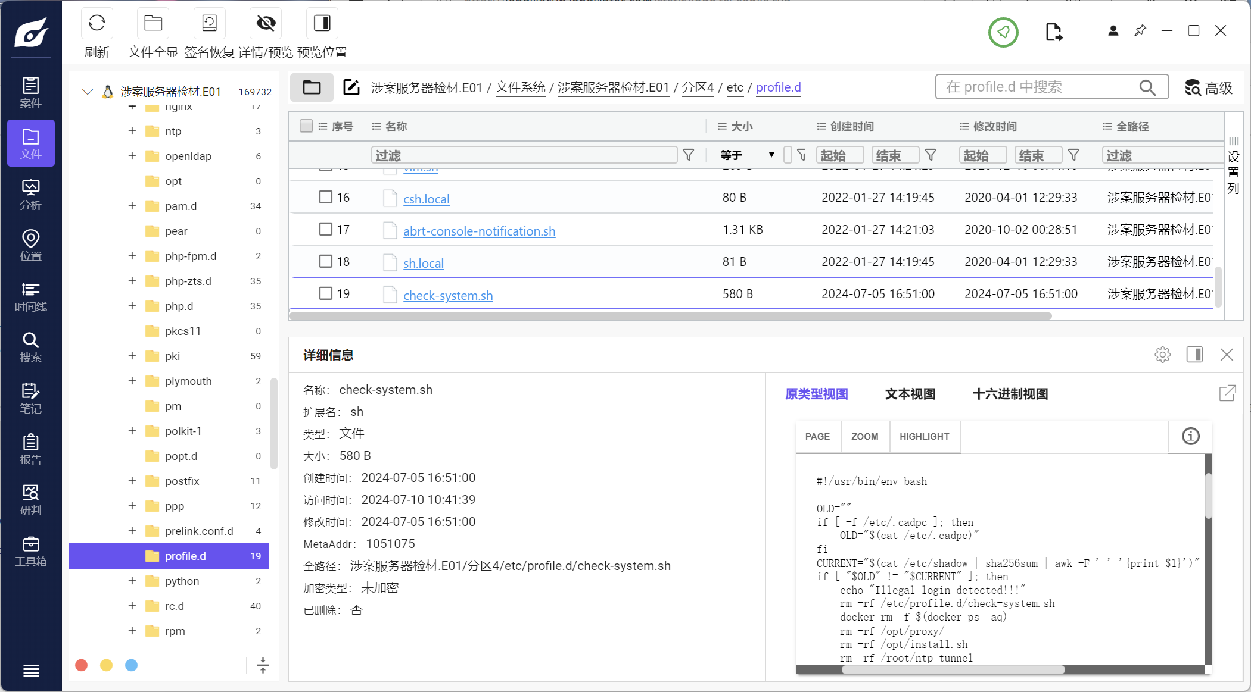
Task: Click the green shield status icon
Action: click(1003, 32)
